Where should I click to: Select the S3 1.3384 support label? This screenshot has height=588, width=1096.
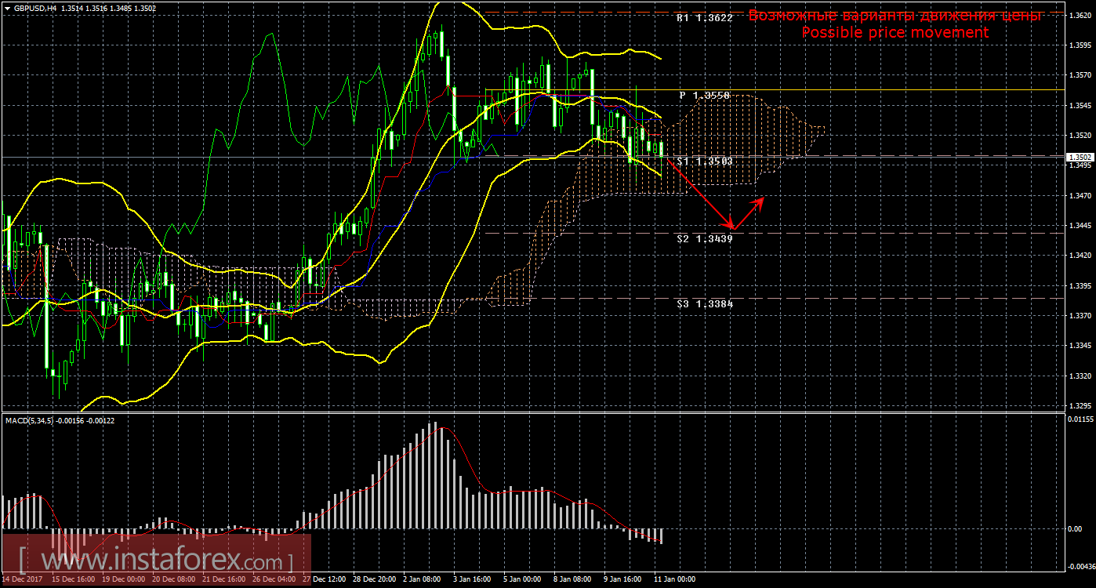[x=705, y=303]
